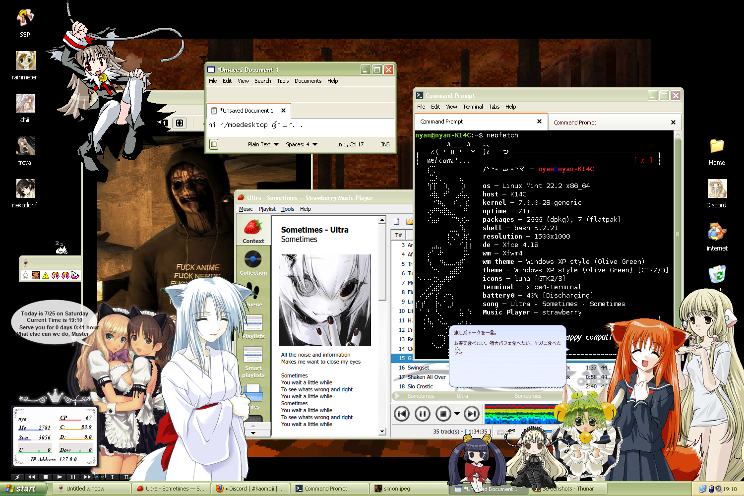Viewport: 744px width, 496px height.
Task: Open Terminal menu in Command Prompt window
Action: click(473, 107)
